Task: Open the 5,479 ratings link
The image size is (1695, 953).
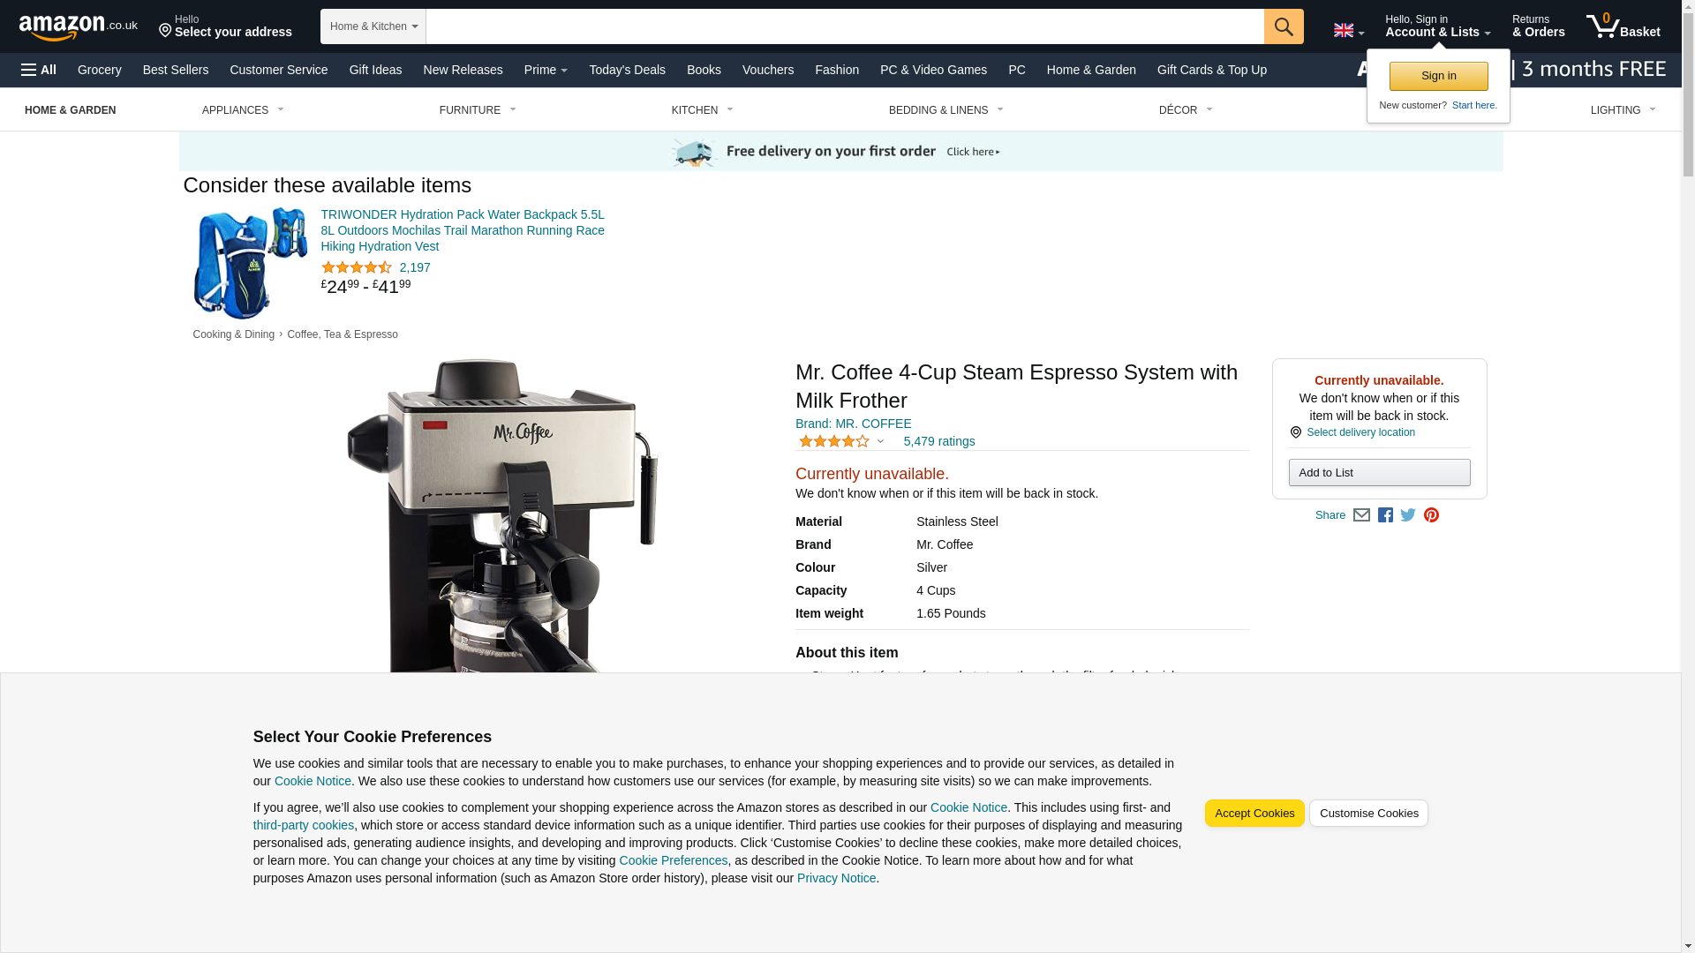Action: tap(938, 441)
